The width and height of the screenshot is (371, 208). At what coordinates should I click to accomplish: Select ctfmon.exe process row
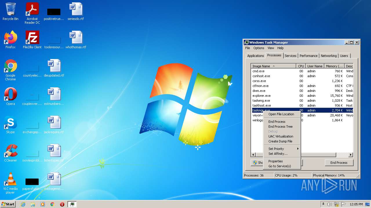coord(302,86)
